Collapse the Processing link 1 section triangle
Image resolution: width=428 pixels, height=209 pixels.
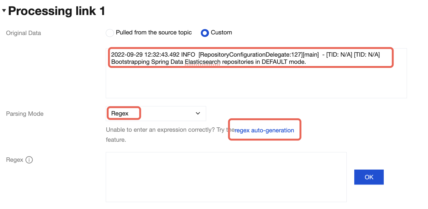tap(4, 11)
